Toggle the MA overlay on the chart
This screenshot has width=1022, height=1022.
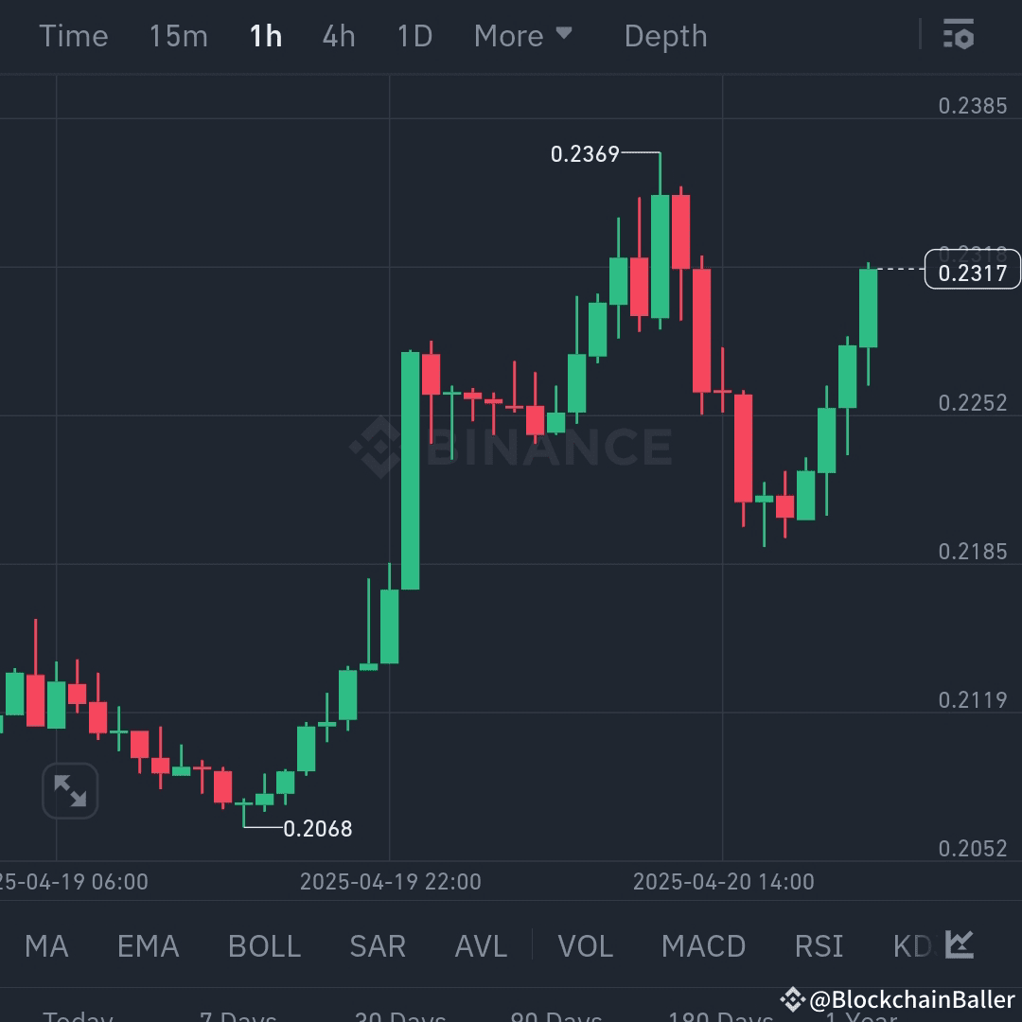tap(45, 945)
